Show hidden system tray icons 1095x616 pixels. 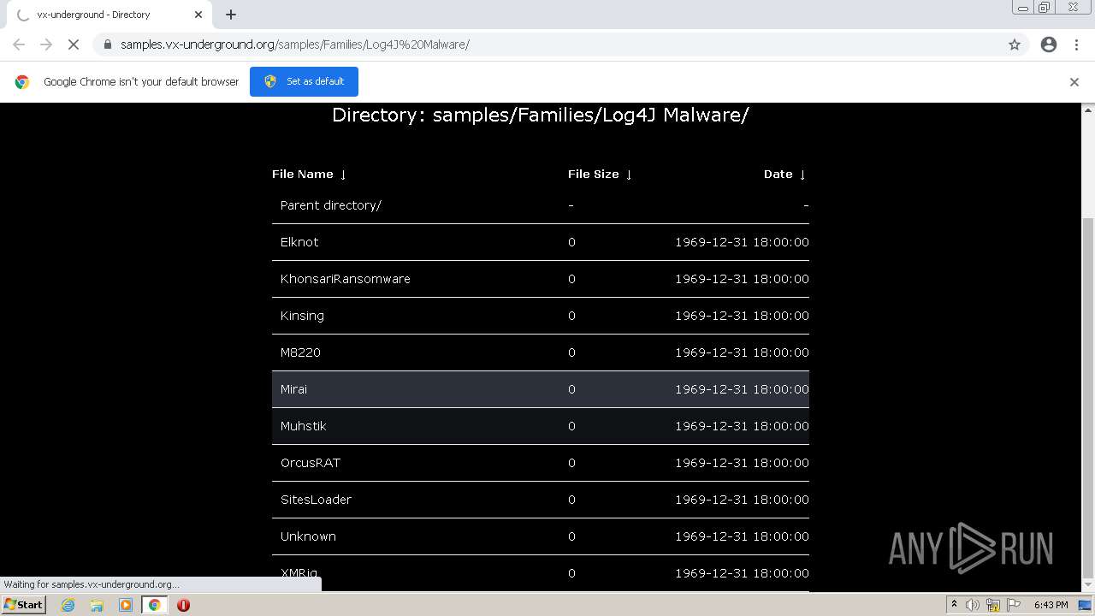click(955, 605)
